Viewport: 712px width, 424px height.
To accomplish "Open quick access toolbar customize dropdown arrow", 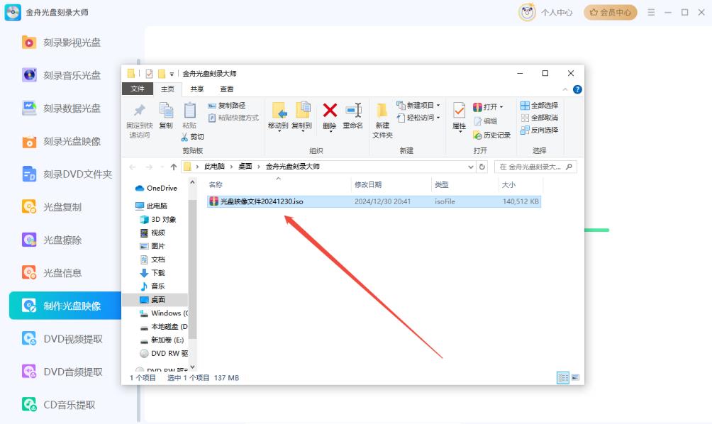I will 172,74.
